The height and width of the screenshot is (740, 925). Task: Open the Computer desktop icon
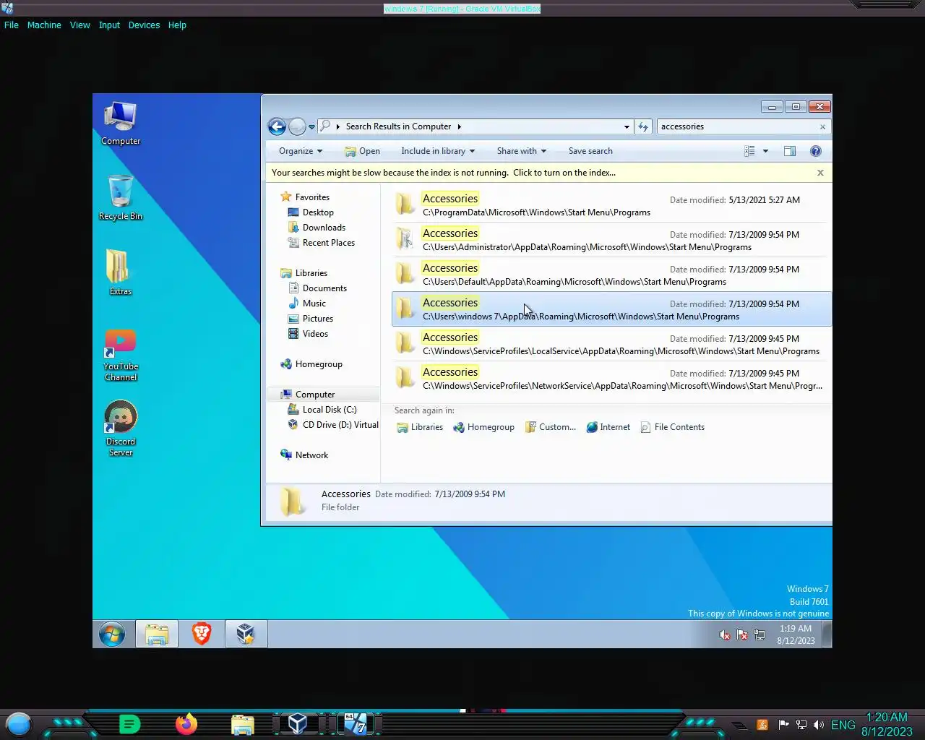coord(121,124)
